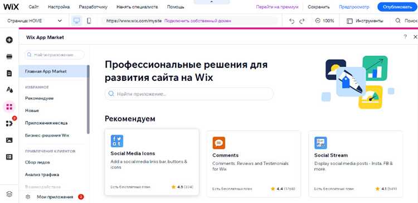This screenshot has height=203, width=418.
Task: Click the zoom-out 100% control
Action: pyautogui.click(x=324, y=21)
